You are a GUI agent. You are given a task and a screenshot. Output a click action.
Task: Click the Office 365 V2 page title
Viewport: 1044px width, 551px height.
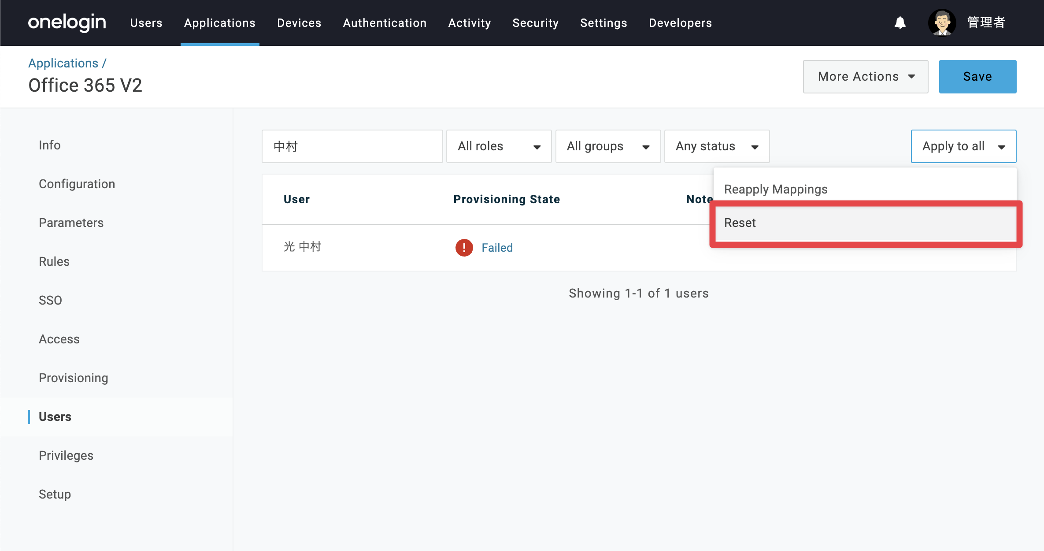(x=85, y=85)
